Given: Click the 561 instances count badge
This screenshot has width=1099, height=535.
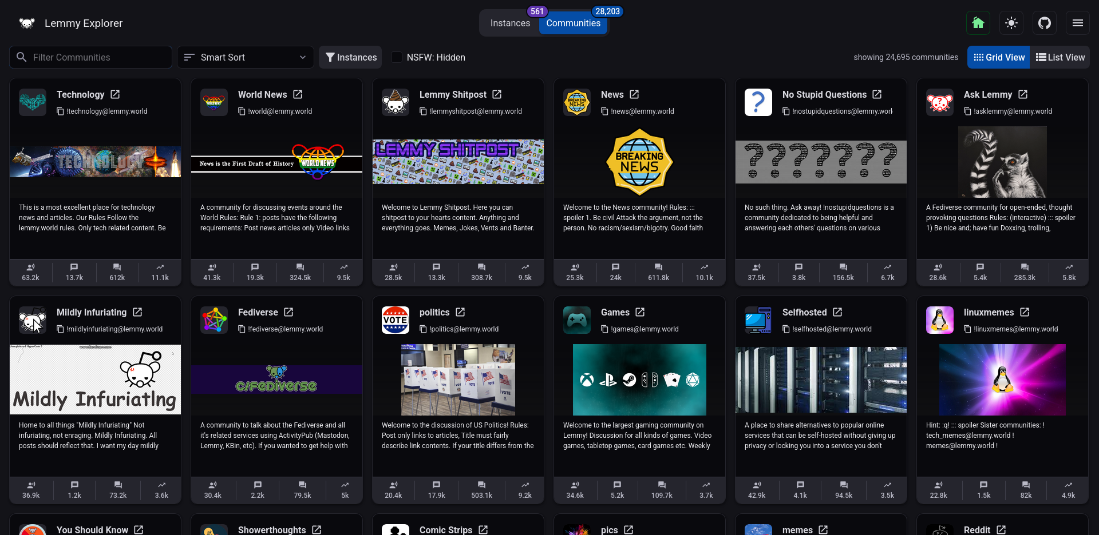Looking at the screenshot, I should [x=537, y=11].
